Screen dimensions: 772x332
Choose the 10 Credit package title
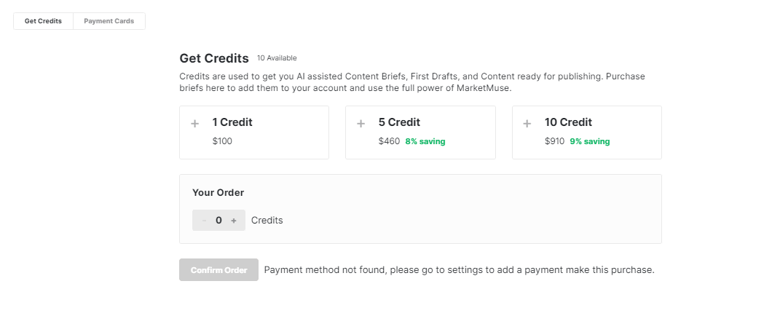(568, 122)
